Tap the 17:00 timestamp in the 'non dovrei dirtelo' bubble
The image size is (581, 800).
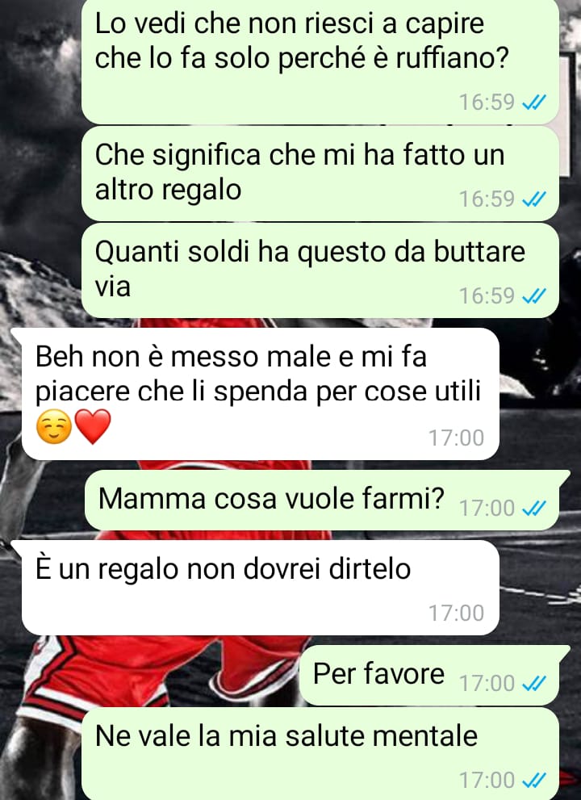pos(456,613)
